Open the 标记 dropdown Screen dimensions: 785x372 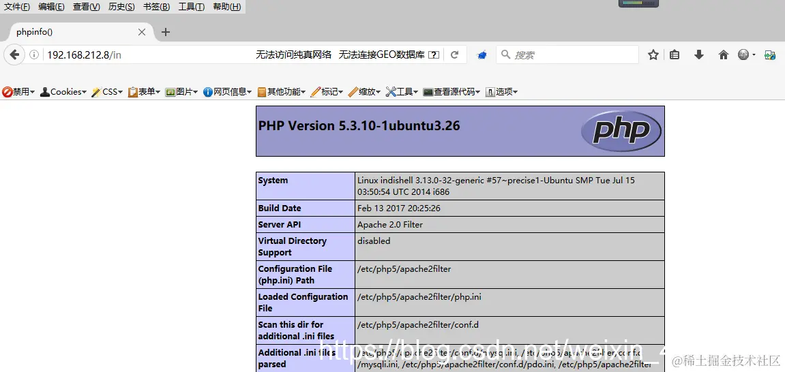coord(327,92)
